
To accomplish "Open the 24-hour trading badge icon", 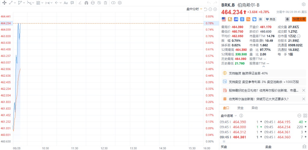I will tap(236, 19).
